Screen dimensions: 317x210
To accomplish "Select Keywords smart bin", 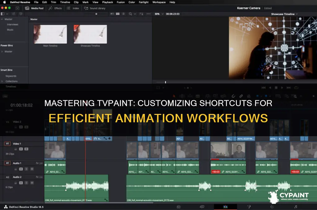I will point(11,76).
